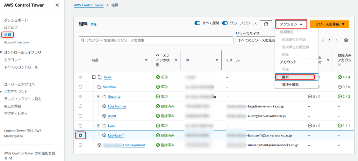Image resolution: width=358 pixels, height=161 pixels.
Task: Open the +management account link
Action: pyautogui.click(x=134, y=145)
